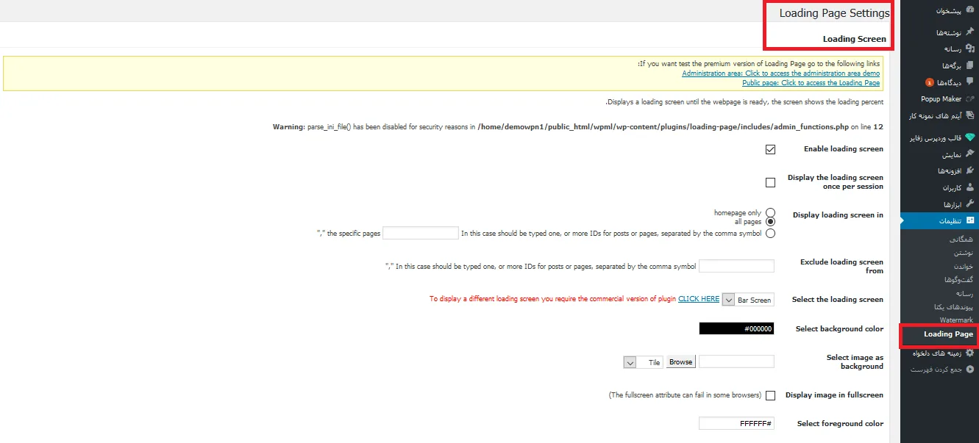Open the Administration area demo link
Screen dimensions: 979x443
[780, 73]
